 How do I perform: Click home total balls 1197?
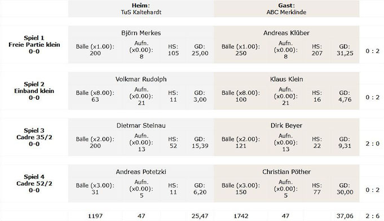click(95, 216)
